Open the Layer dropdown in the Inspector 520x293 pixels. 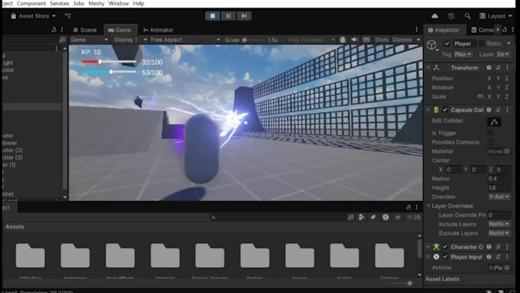[x=503, y=54]
